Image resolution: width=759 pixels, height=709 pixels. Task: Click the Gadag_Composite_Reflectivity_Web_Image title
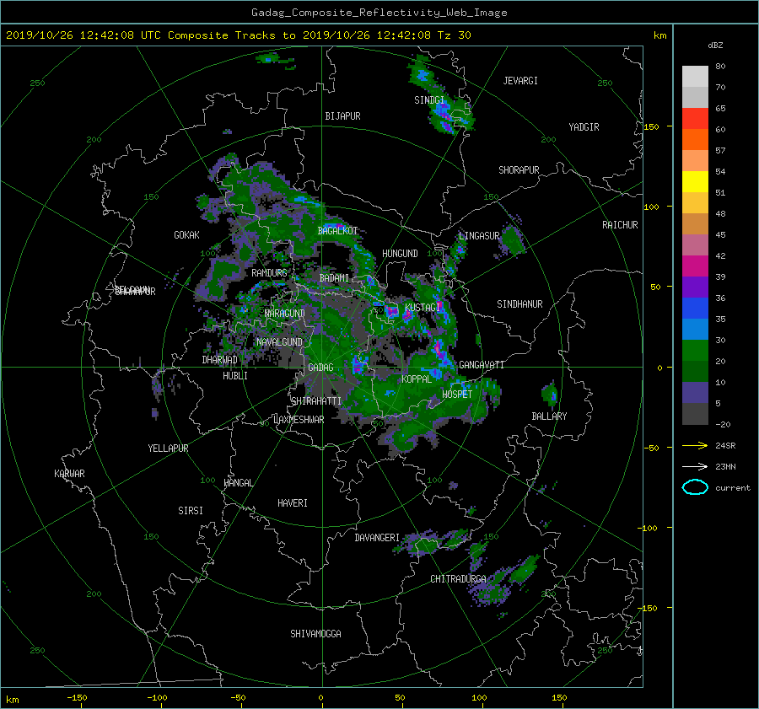(x=379, y=13)
